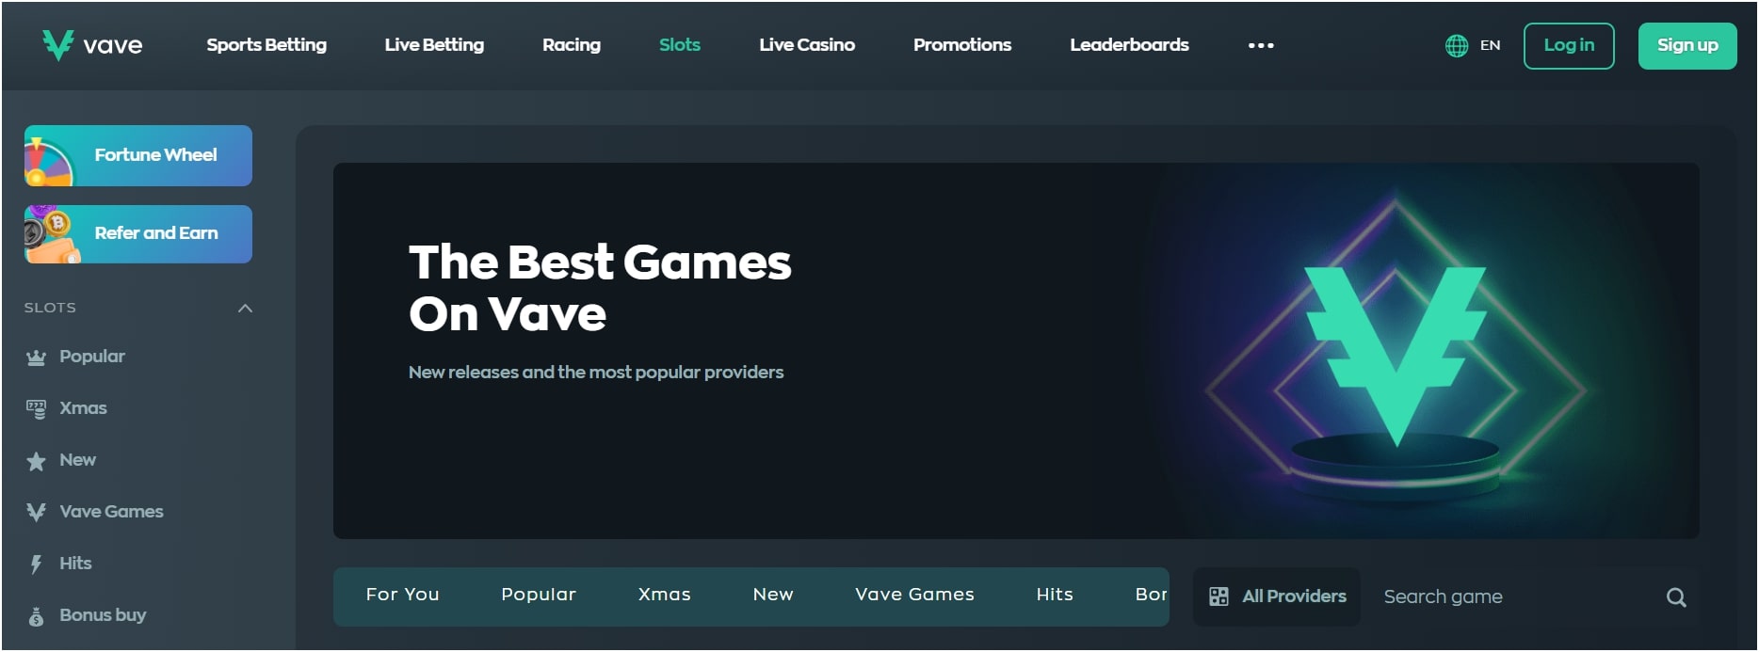Image resolution: width=1759 pixels, height=652 pixels.
Task: Select EN language selector
Action: [x=1490, y=45]
